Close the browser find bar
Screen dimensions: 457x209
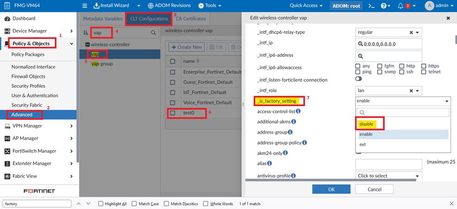[451, 204]
